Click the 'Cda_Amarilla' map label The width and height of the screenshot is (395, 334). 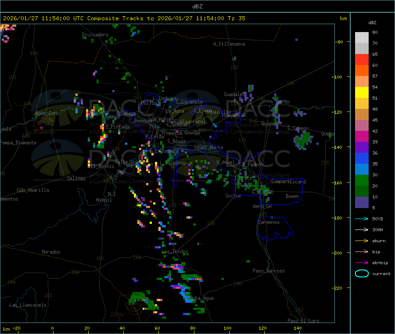(33, 190)
